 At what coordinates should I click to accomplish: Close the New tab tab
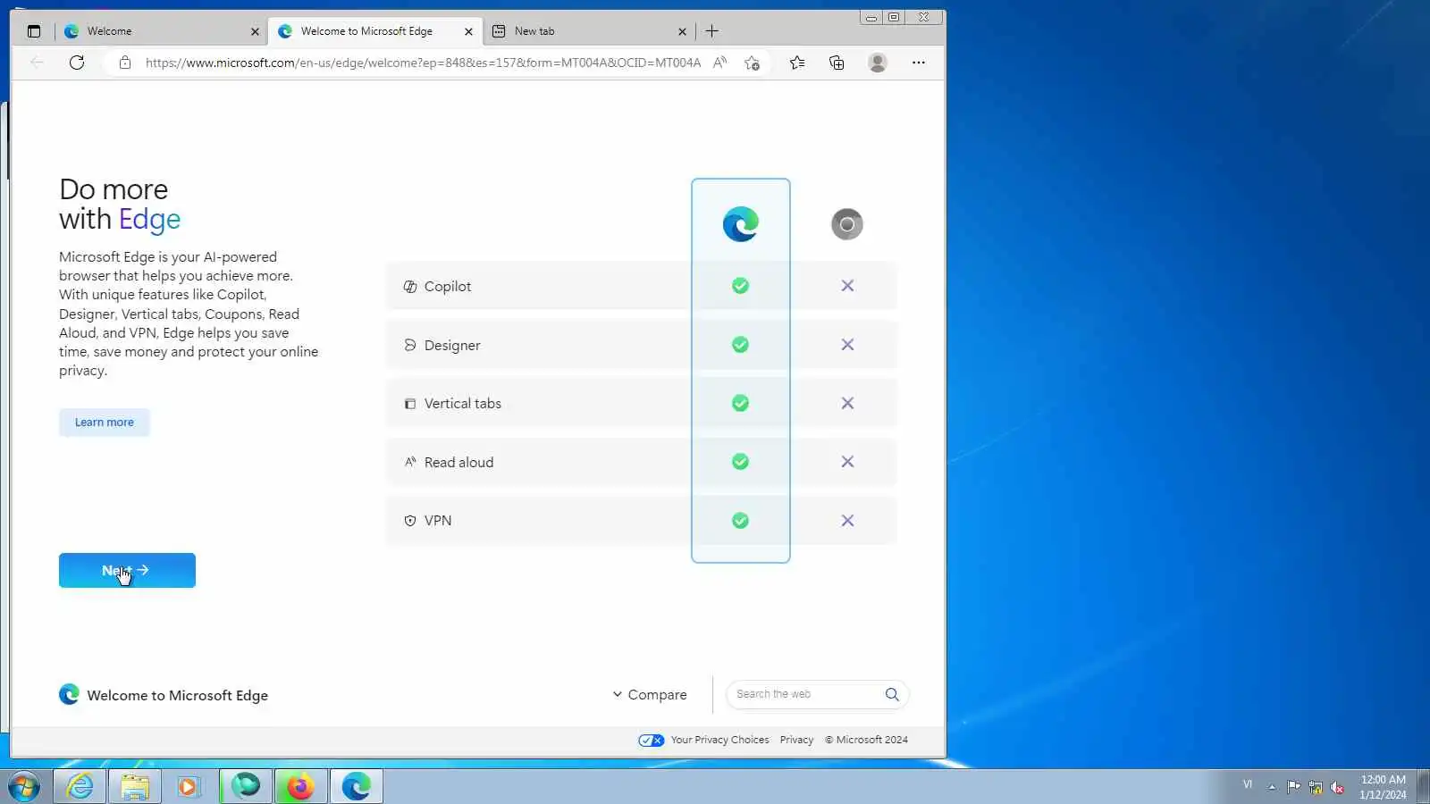click(x=682, y=31)
